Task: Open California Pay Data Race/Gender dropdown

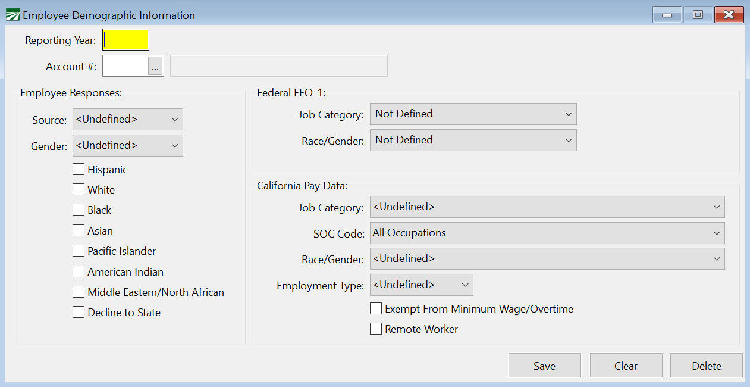Action: point(547,259)
